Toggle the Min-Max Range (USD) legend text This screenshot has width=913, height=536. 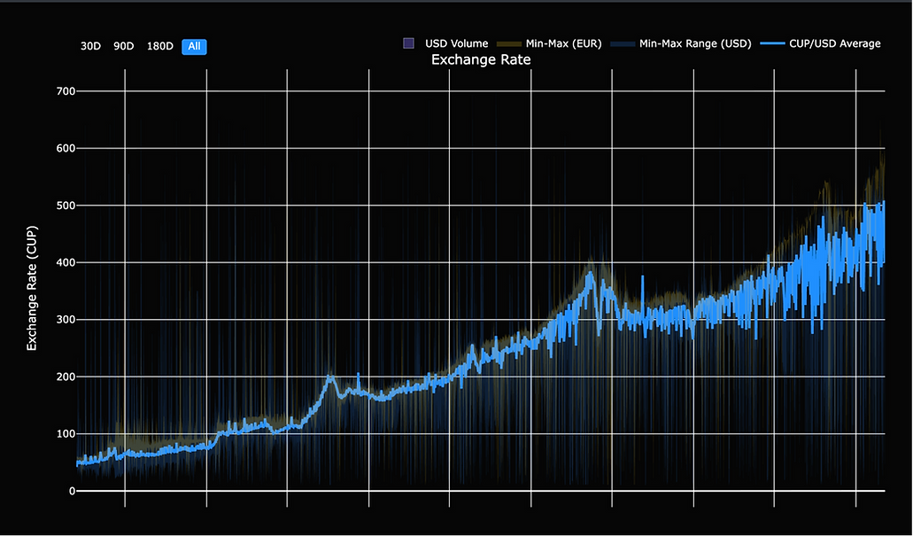tap(695, 43)
